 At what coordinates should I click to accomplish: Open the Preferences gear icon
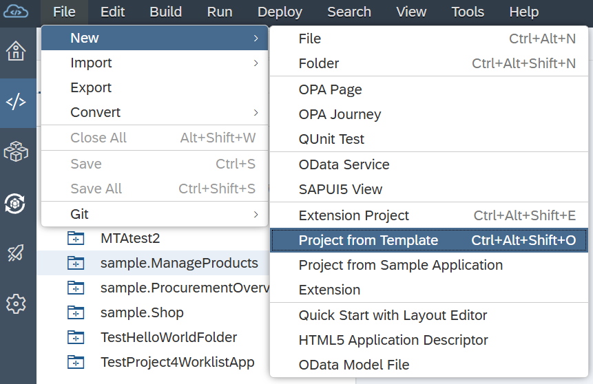[x=16, y=303]
